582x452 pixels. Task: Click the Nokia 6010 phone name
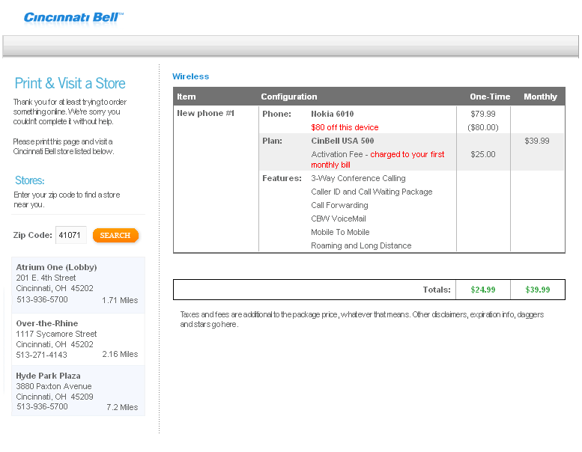[333, 114]
